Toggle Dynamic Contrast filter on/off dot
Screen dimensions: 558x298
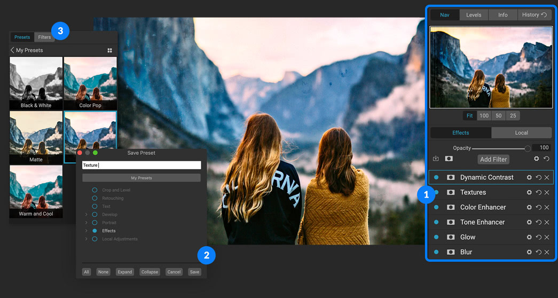436,177
